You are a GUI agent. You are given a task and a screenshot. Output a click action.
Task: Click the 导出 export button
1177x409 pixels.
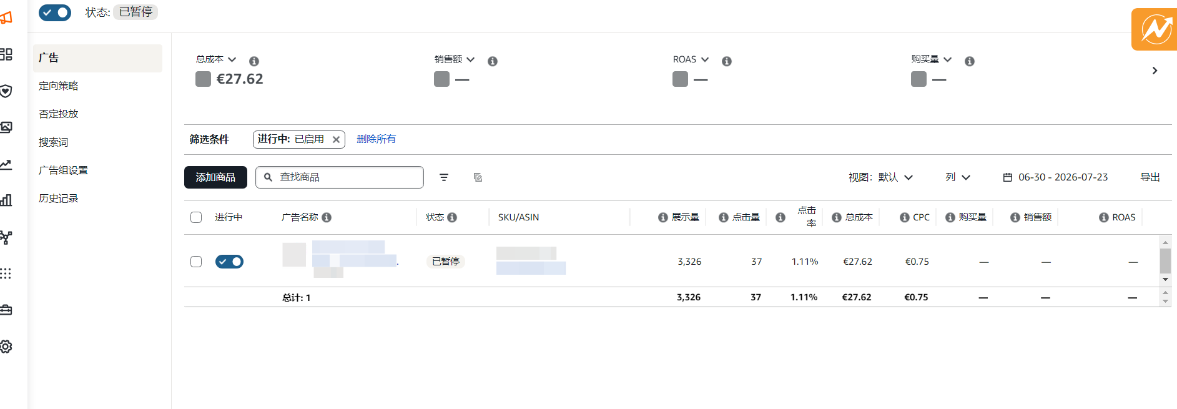(x=1150, y=177)
